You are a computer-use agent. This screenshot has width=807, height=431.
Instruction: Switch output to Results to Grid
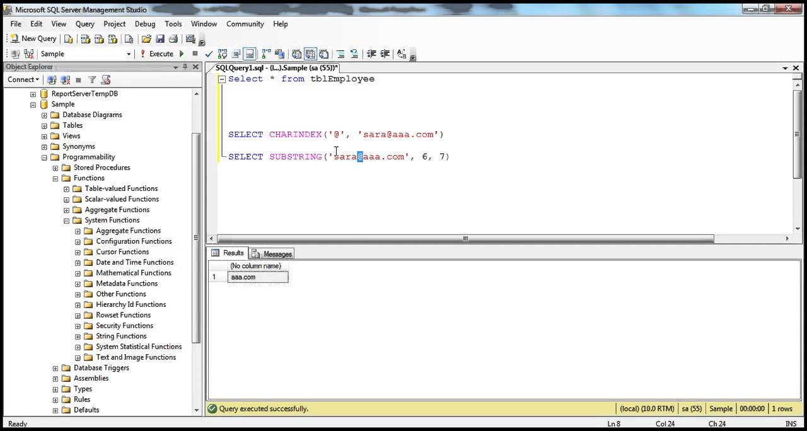click(x=310, y=54)
